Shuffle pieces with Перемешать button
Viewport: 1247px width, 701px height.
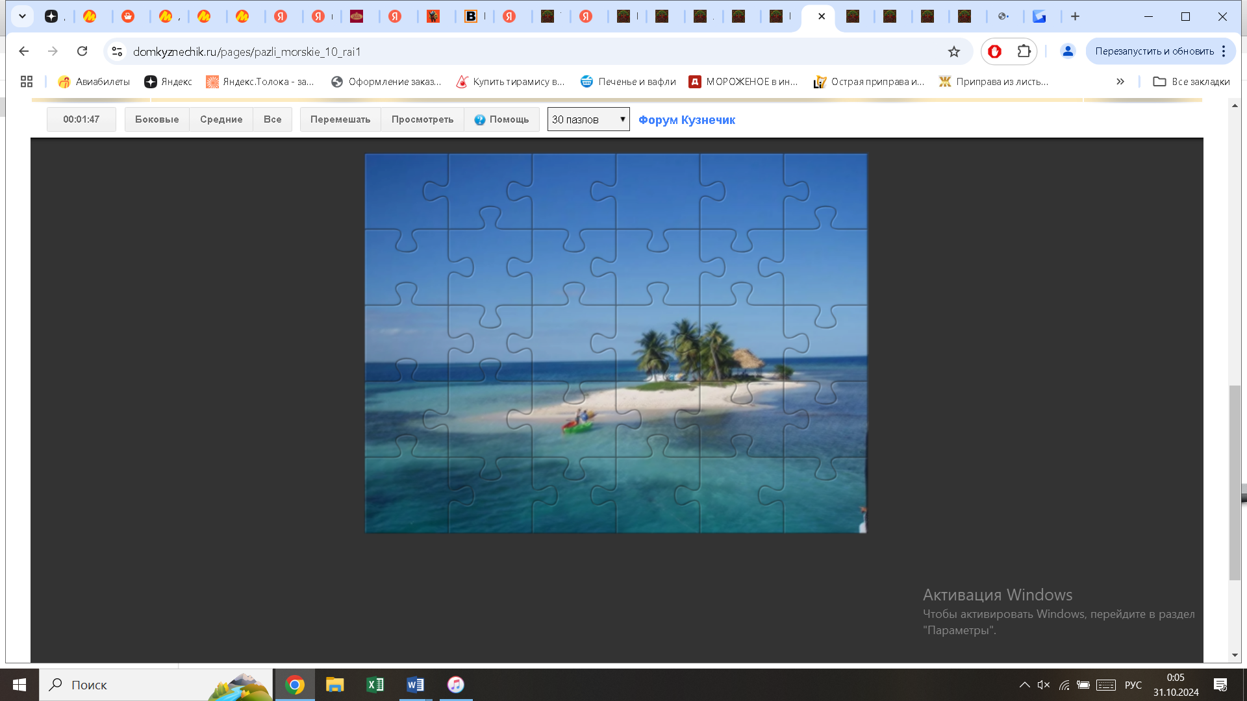point(340,119)
